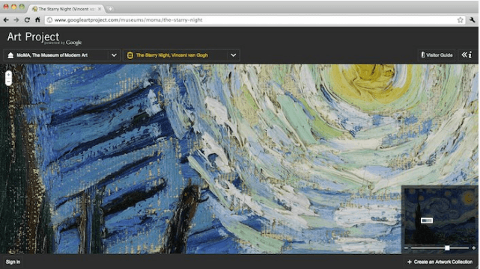Select The Starry Night browser tab
The height and width of the screenshot is (269, 480).
(67, 9)
